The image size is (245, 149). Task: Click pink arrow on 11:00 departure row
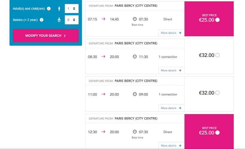click(x=103, y=94)
